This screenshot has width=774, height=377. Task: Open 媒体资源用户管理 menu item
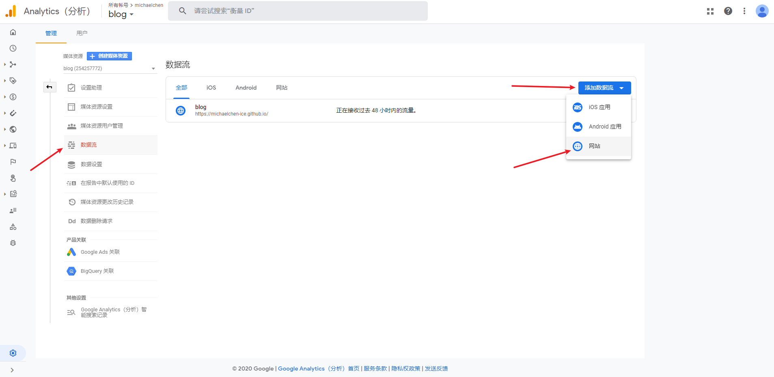click(111, 126)
